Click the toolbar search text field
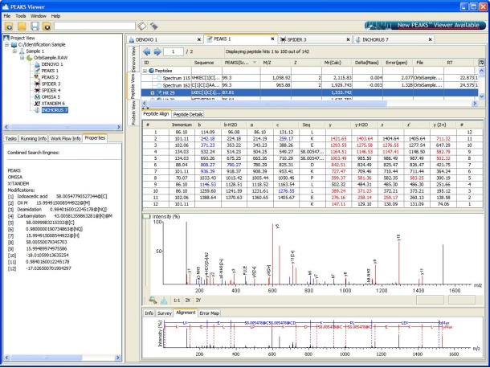This screenshot has width=490, height=368. click(x=95, y=26)
